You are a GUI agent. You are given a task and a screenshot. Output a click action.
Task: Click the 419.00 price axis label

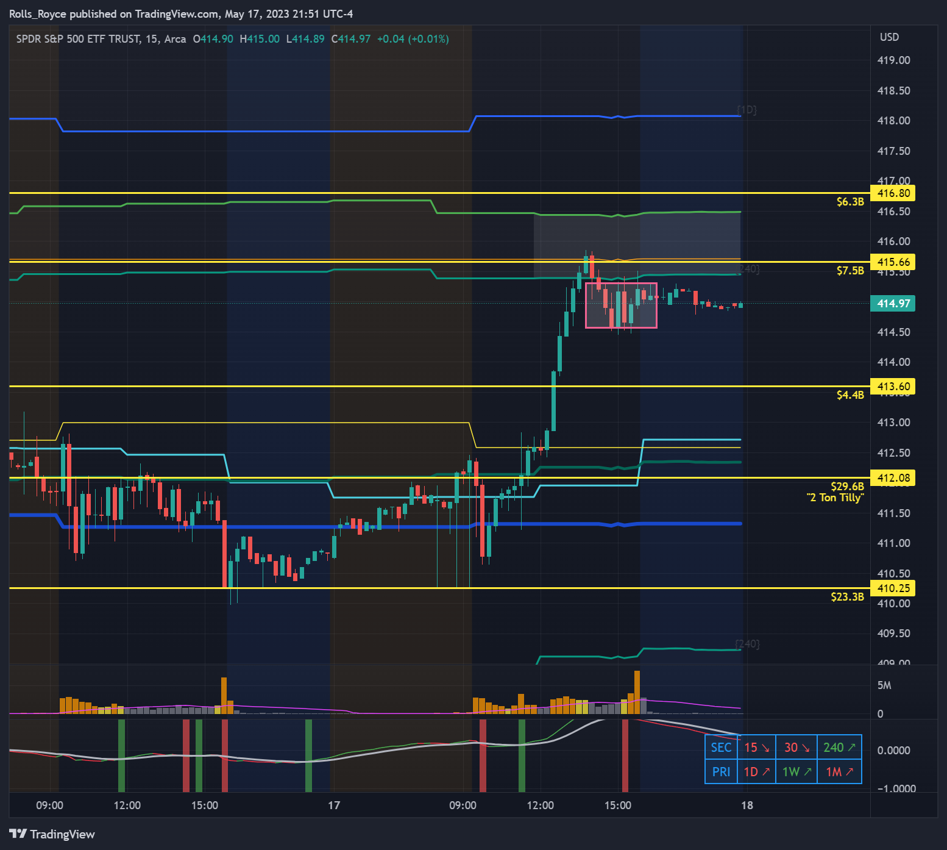tap(893, 60)
